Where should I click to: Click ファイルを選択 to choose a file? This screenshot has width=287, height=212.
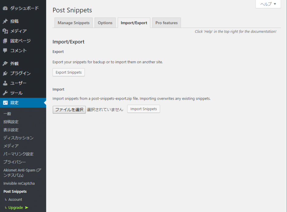point(69,109)
